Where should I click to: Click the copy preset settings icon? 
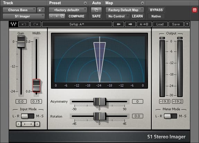62,16
